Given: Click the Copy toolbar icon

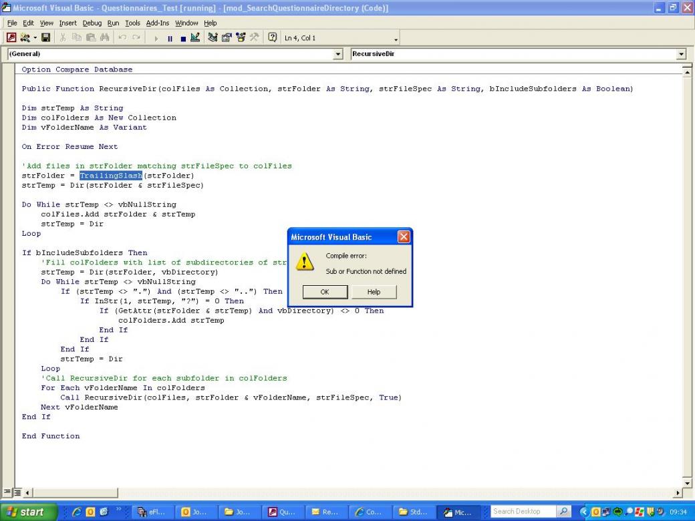Looking at the screenshot, I should point(77,37).
